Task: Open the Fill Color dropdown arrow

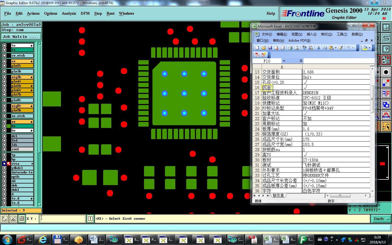Action: 369,48
